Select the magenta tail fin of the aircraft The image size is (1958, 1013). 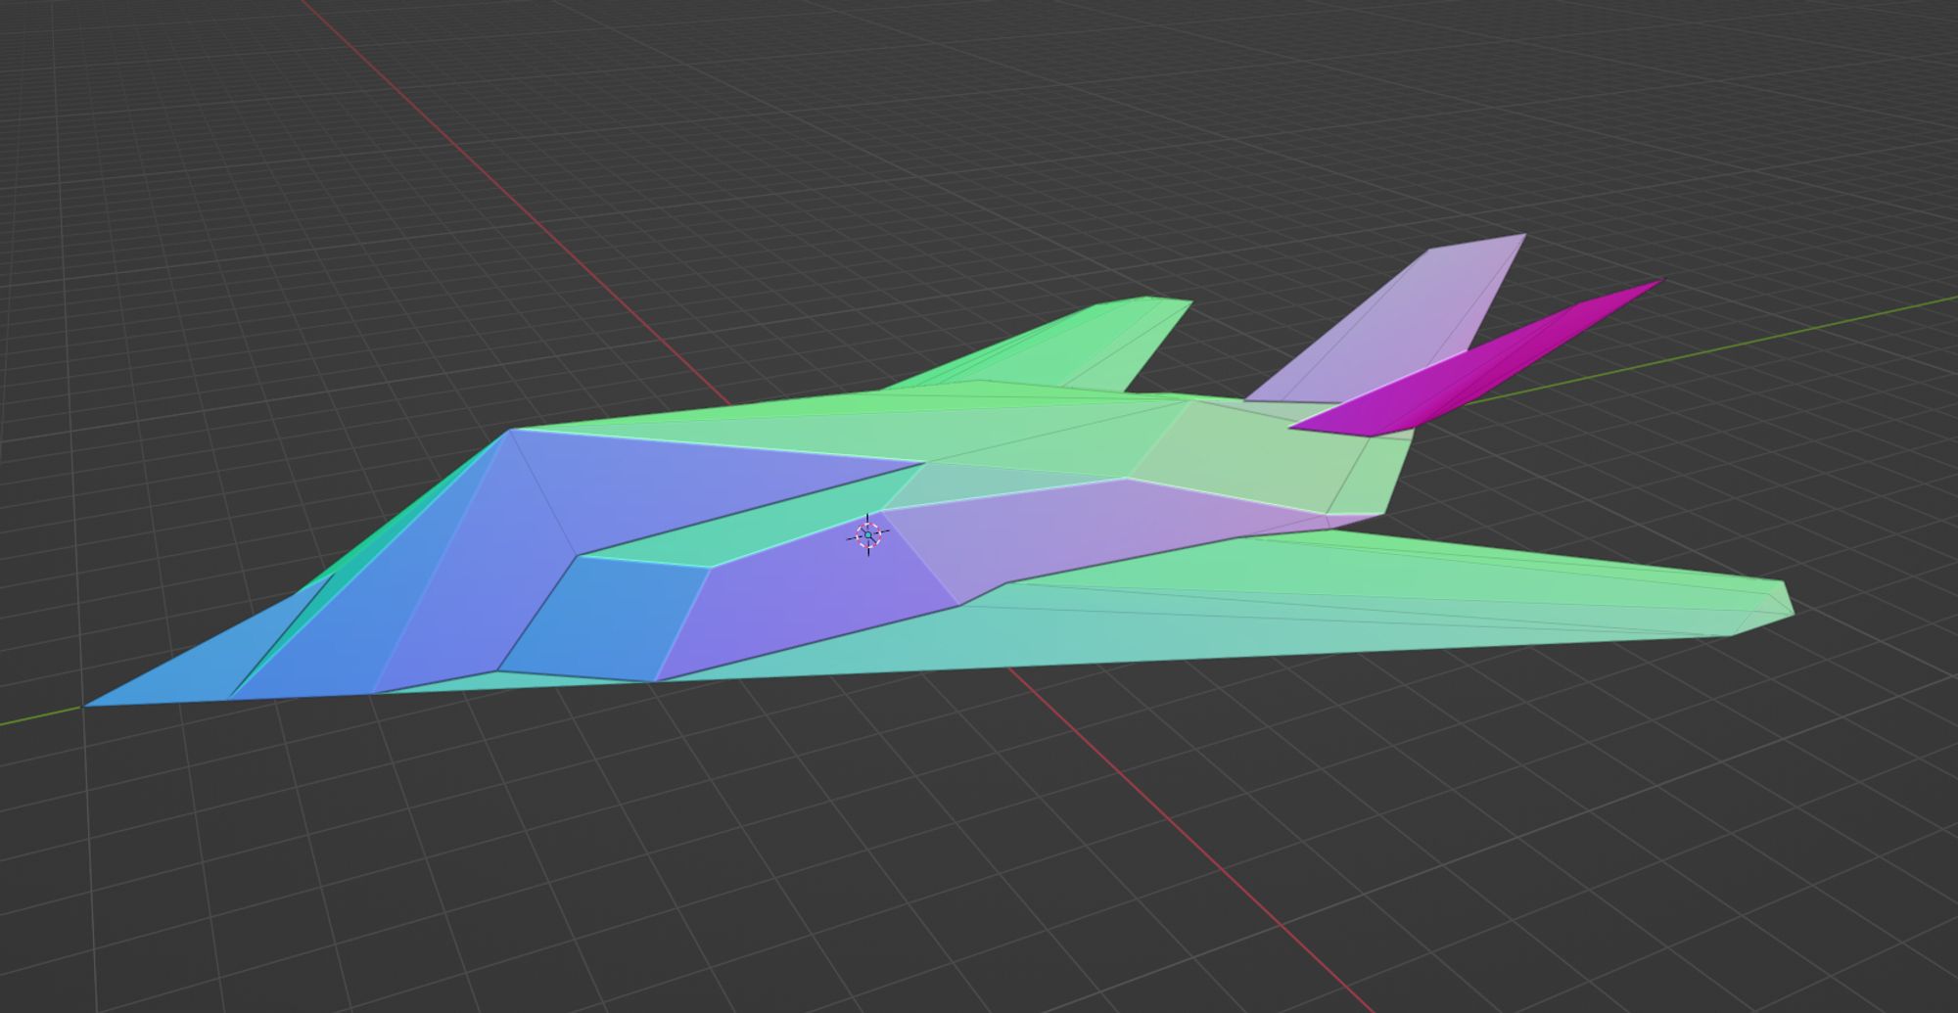coord(1468,368)
